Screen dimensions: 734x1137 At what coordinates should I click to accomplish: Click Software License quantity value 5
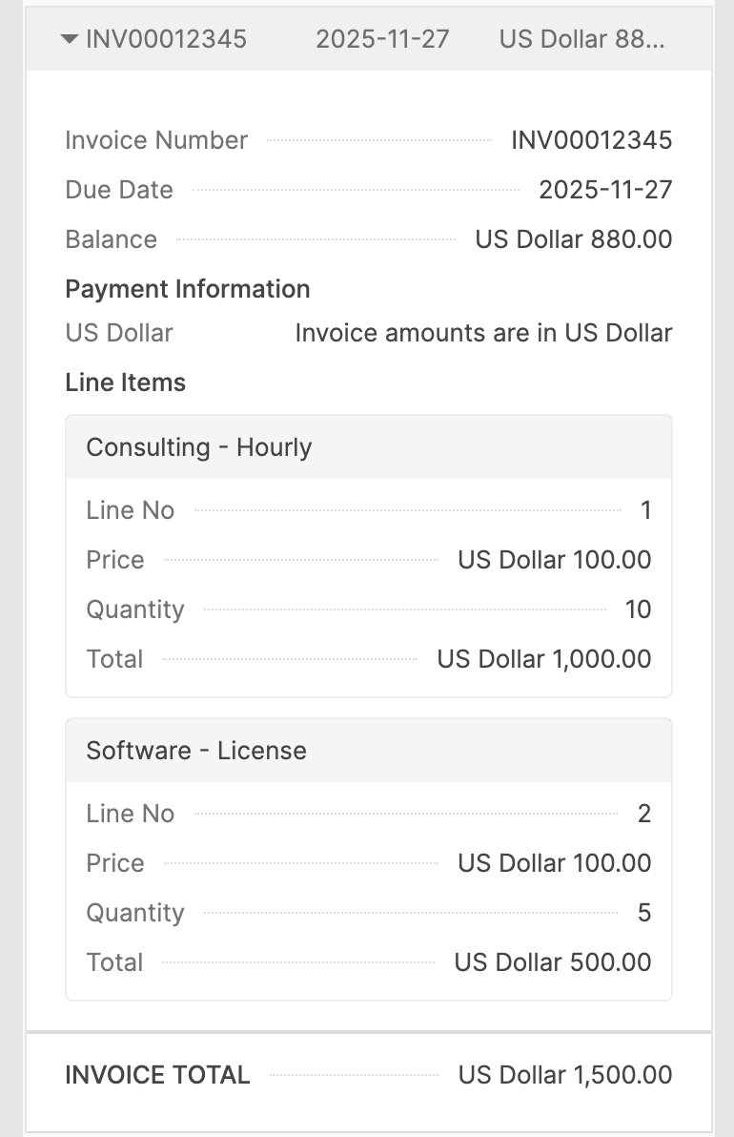tap(644, 913)
